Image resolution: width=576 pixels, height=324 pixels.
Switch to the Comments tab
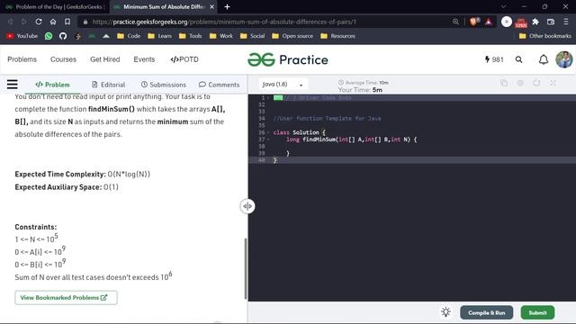click(219, 85)
